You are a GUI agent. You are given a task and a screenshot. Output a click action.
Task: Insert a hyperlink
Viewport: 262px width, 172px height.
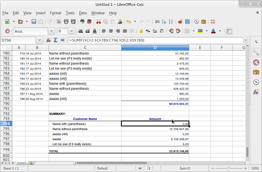(x=157, y=22)
